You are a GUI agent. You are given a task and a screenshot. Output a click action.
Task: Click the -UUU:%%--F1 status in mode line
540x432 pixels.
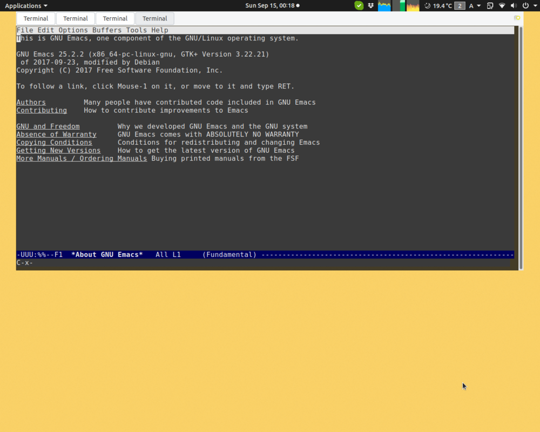39,254
